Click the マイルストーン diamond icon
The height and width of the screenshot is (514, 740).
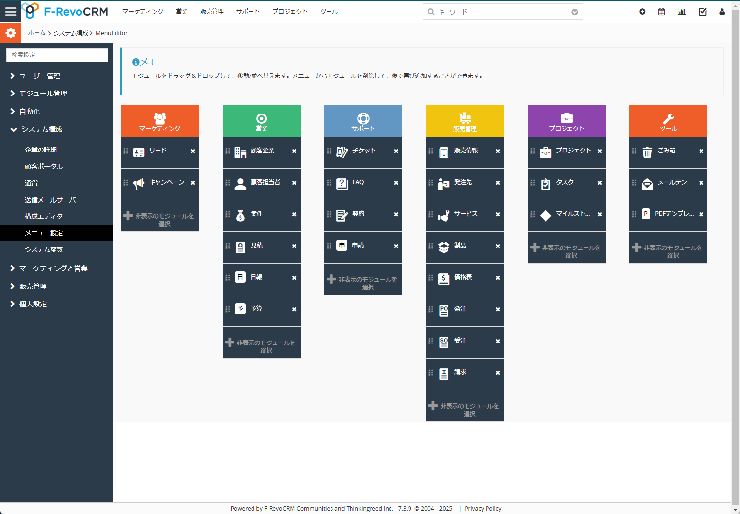545,215
